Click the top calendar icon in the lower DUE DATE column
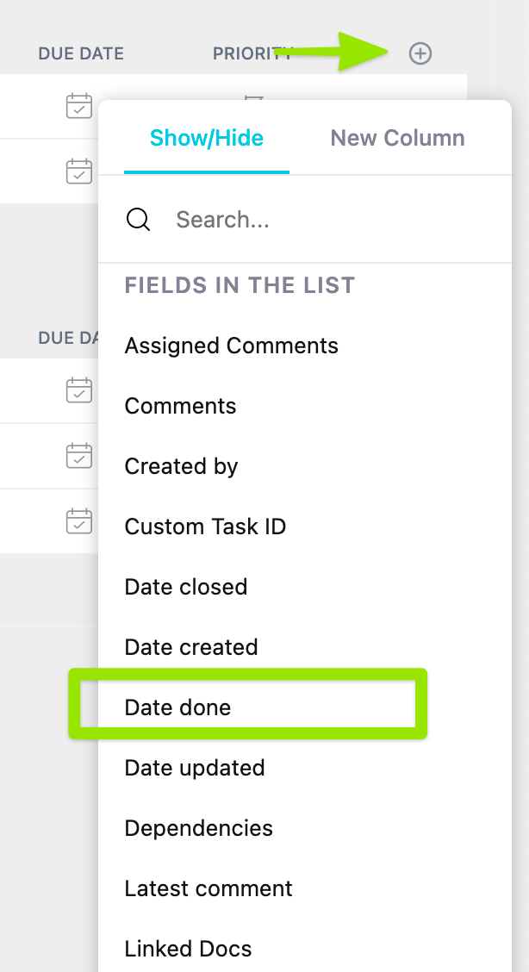This screenshot has width=529, height=972. coord(78,390)
